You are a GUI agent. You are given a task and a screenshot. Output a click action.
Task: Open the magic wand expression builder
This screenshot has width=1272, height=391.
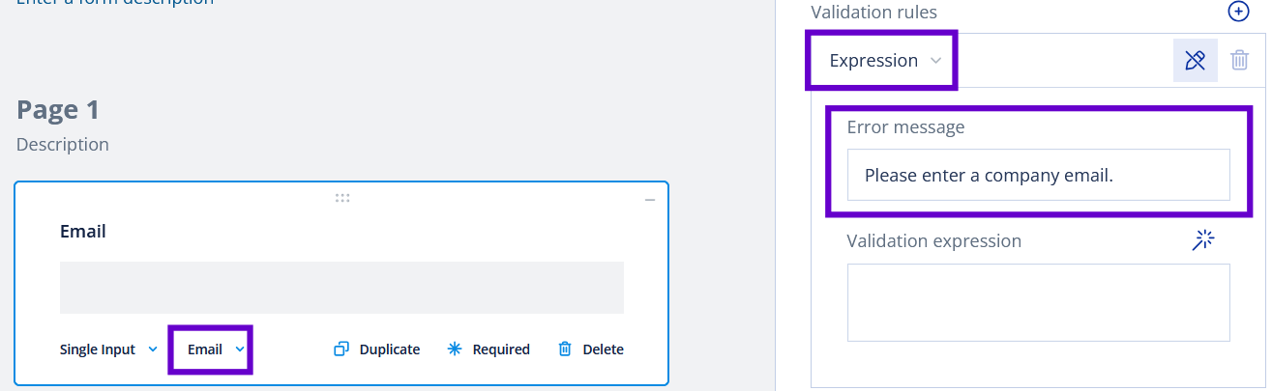1202,240
